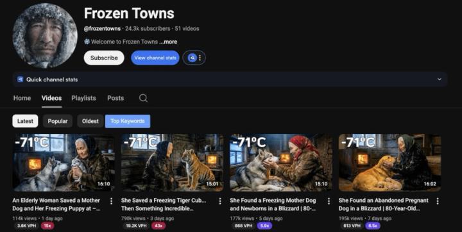Open husky and puppy video thumbnail

pos(64,163)
